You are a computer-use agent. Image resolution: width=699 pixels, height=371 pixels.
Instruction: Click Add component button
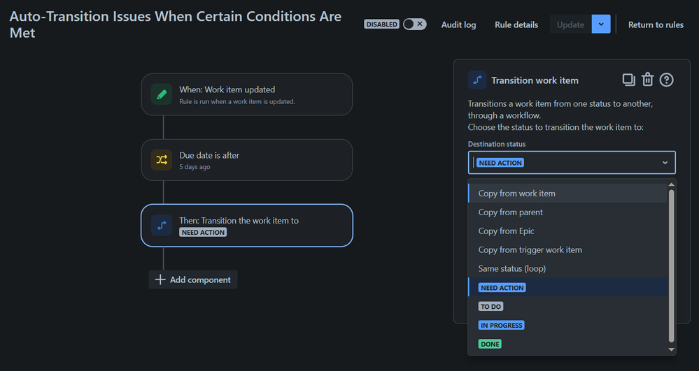(x=193, y=279)
